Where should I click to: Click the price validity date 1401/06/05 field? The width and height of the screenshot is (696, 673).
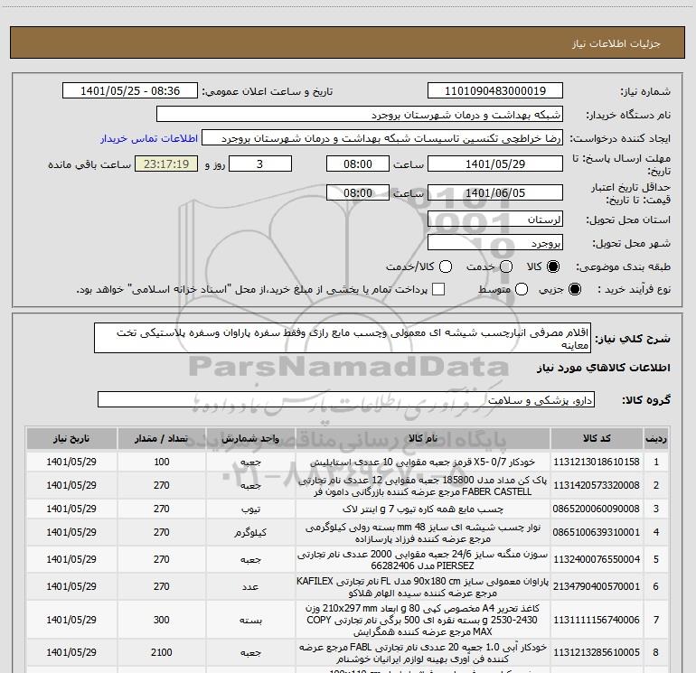(494, 193)
